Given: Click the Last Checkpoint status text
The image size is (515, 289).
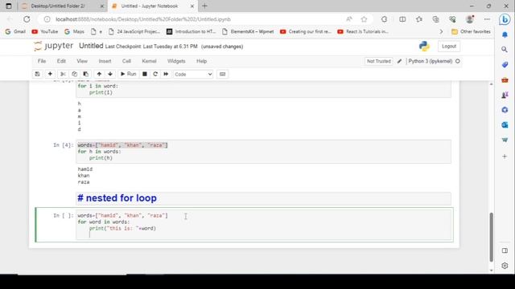Looking at the screenshot, I should point(151,47).
